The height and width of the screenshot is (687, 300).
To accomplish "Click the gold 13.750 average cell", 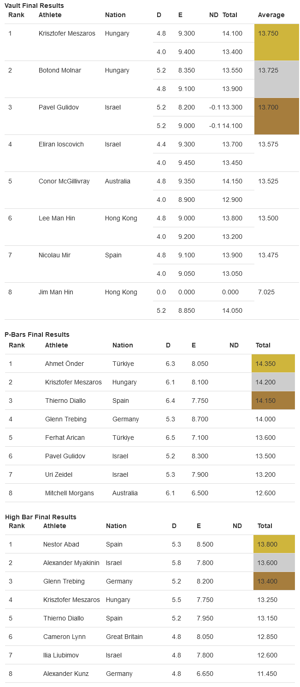I will click(276, 43).
